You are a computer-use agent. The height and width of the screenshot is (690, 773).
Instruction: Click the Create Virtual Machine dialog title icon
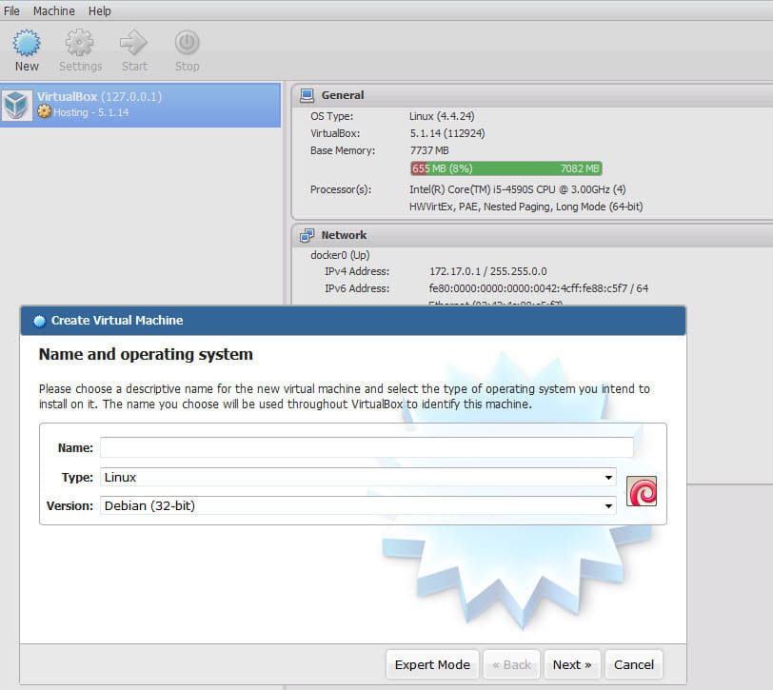(x=39, y=321)
